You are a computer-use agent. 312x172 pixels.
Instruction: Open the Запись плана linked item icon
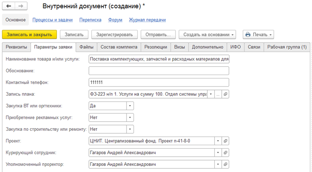[x=225, y=94]
